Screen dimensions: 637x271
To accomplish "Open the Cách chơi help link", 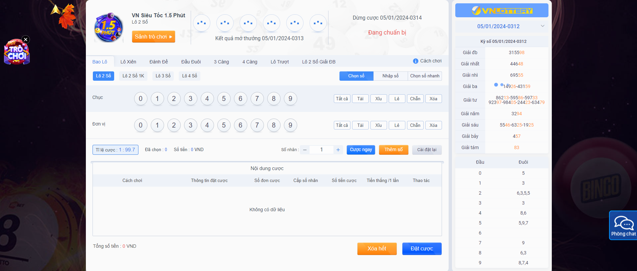I will [x=431, y=61].
